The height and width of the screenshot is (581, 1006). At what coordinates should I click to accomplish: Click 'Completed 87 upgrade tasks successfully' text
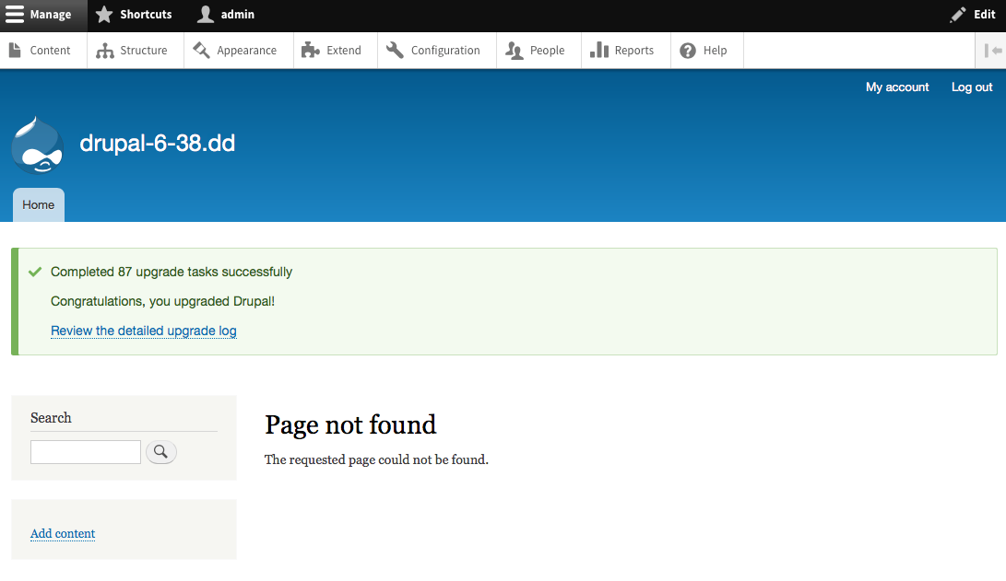click(172, 272)
